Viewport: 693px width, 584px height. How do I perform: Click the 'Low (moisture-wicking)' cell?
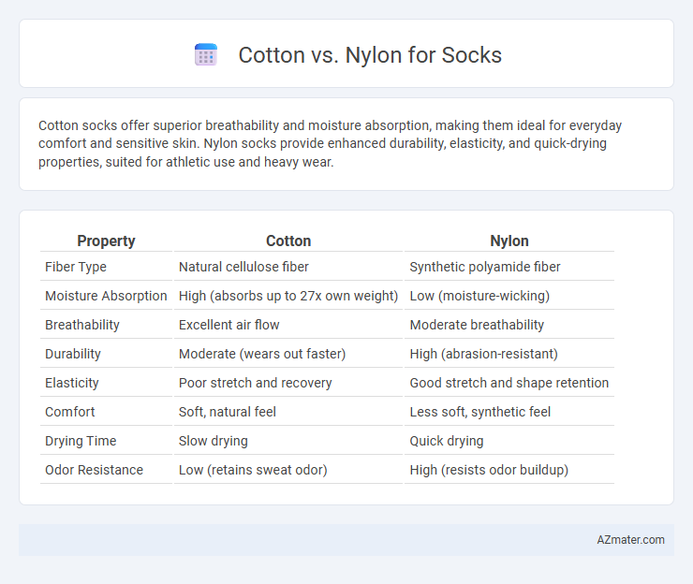(x=479, y=296)
